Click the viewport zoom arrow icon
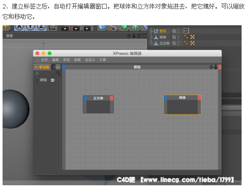Screen dimensions: 245x187 click(x=134, y=36)
